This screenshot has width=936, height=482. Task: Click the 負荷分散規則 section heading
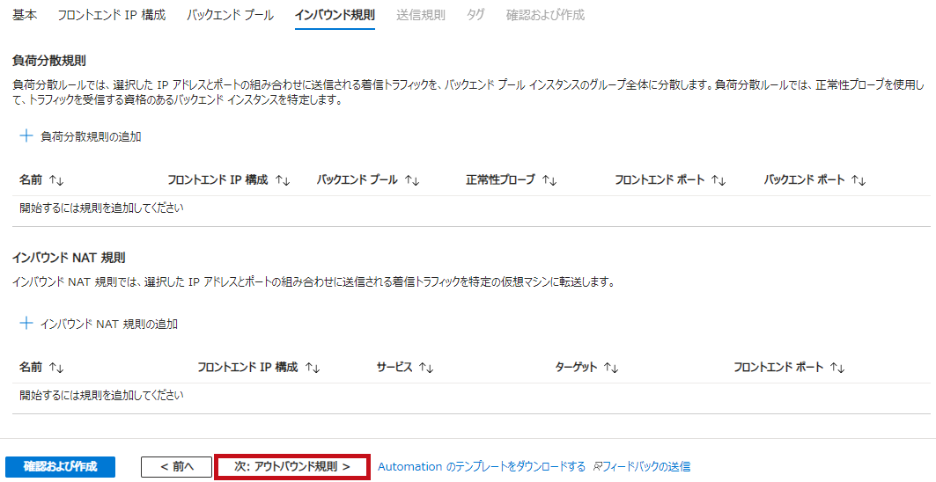49,60
